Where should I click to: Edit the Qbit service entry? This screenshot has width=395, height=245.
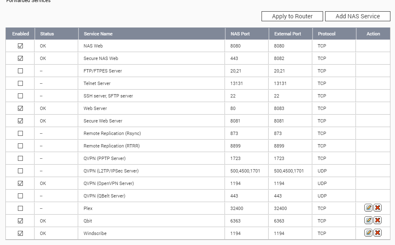click(368, 220)
